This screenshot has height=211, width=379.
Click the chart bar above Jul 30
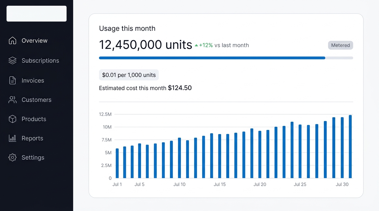point(342,148)
